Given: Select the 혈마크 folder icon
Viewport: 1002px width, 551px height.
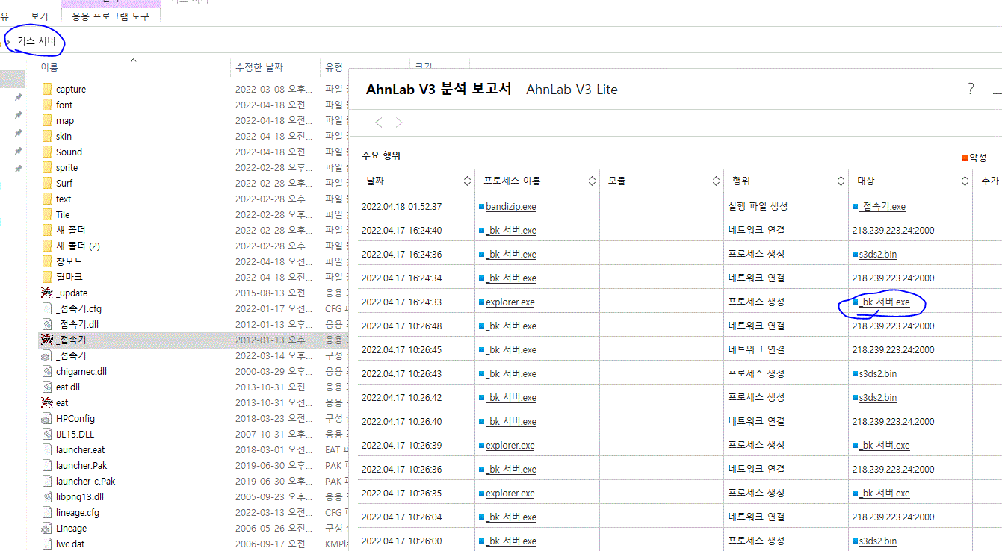Looking at the screenshot, I should pyautogui.click(x=47, y=277).
